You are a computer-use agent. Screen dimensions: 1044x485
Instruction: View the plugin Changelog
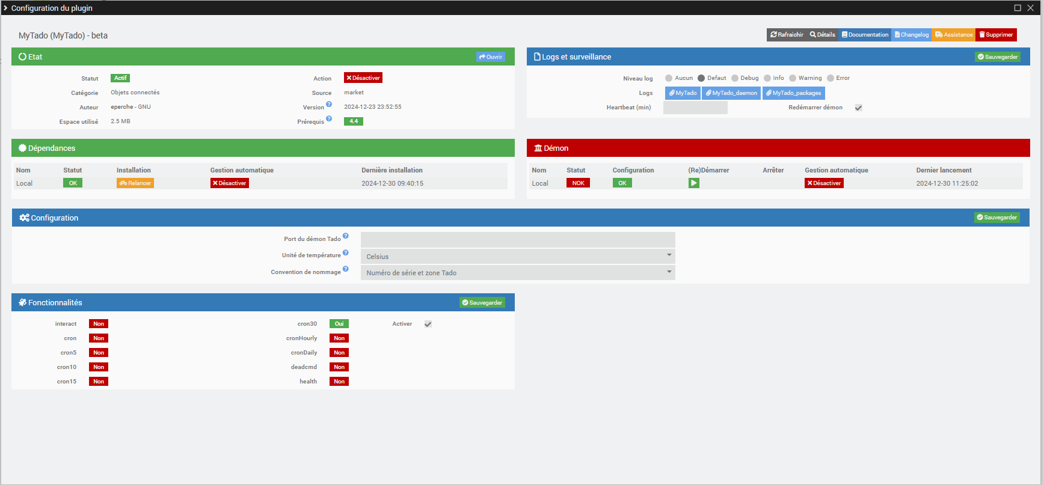pos(912,35)
